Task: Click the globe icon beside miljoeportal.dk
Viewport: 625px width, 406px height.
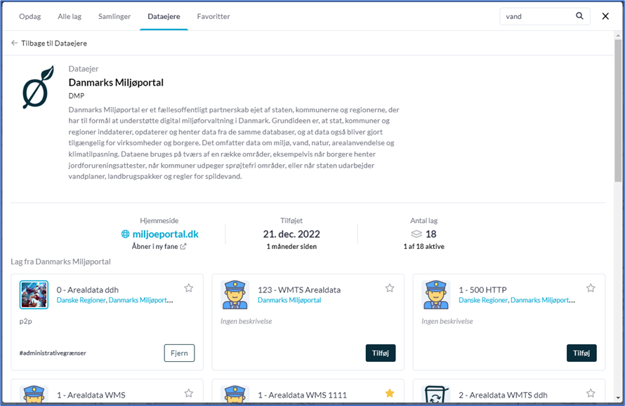Action: pyautogui.click(x=125, y=234)
